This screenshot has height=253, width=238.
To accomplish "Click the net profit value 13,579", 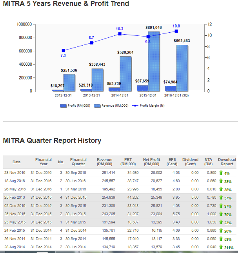I will (156, 247).
